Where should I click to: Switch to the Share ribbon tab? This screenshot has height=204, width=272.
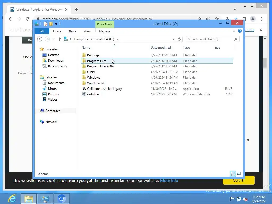pyautogui.click(x=72, y=31)
